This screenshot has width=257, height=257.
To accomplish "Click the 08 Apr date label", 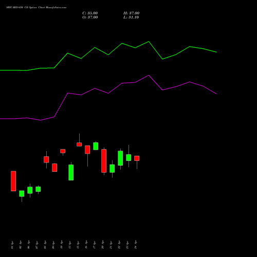I will point(45,245).
